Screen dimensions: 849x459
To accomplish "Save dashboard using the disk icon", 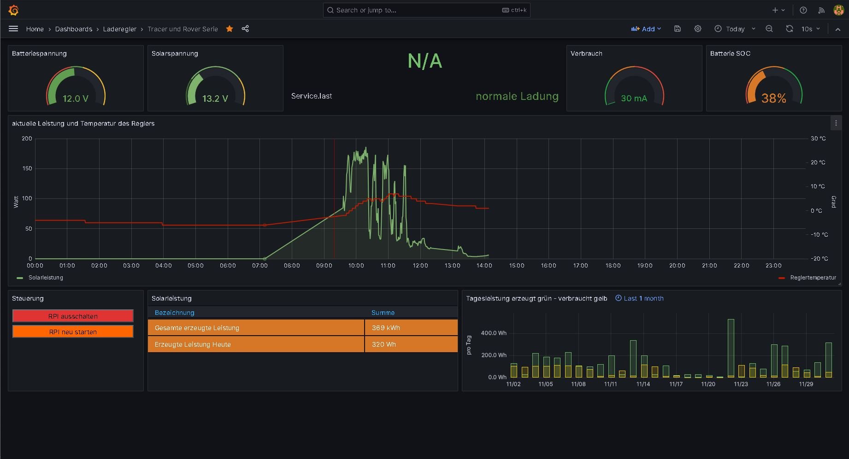I will [x=677, y=29].
